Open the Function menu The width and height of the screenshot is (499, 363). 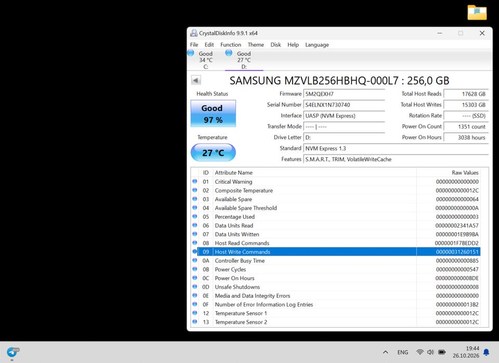click(x=231, y=45)
